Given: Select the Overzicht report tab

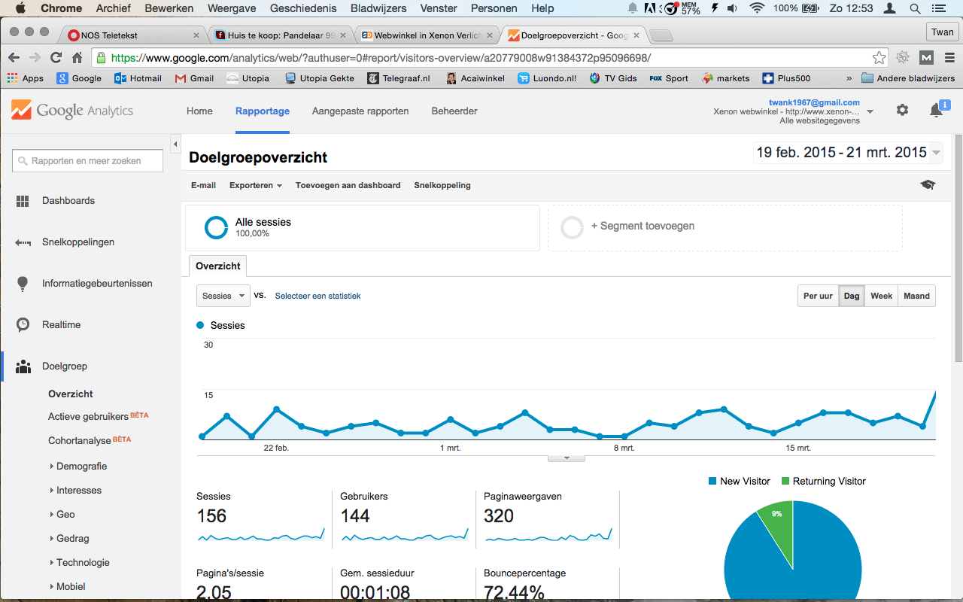Looking at the screenshot, I should point(218,266).
